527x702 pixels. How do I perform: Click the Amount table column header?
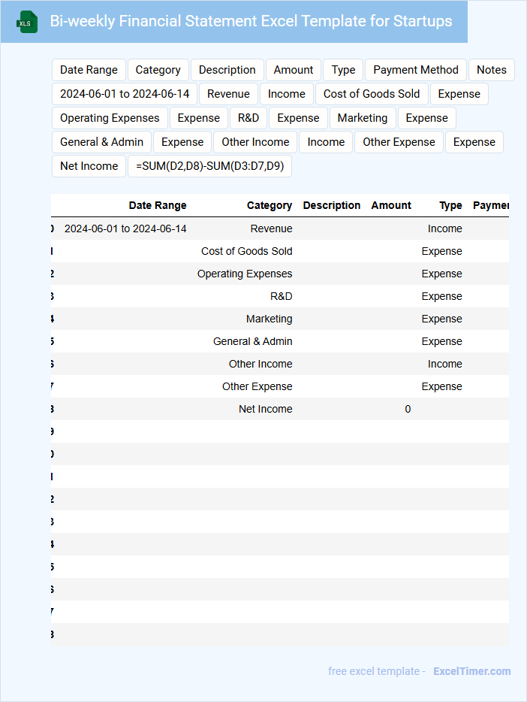[x=391, y=205]
